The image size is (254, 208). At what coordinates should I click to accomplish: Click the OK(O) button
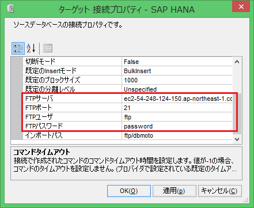click(x=129, y=191)
